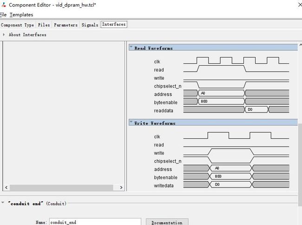The width and height of the screenshot is (302, 225).
Task: Click the readdata D0 segment in Read Waveforms
Action: [x=256, y=110]
